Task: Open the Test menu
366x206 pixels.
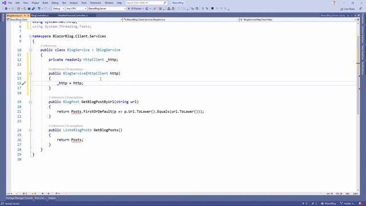Action: coord(64,3)
